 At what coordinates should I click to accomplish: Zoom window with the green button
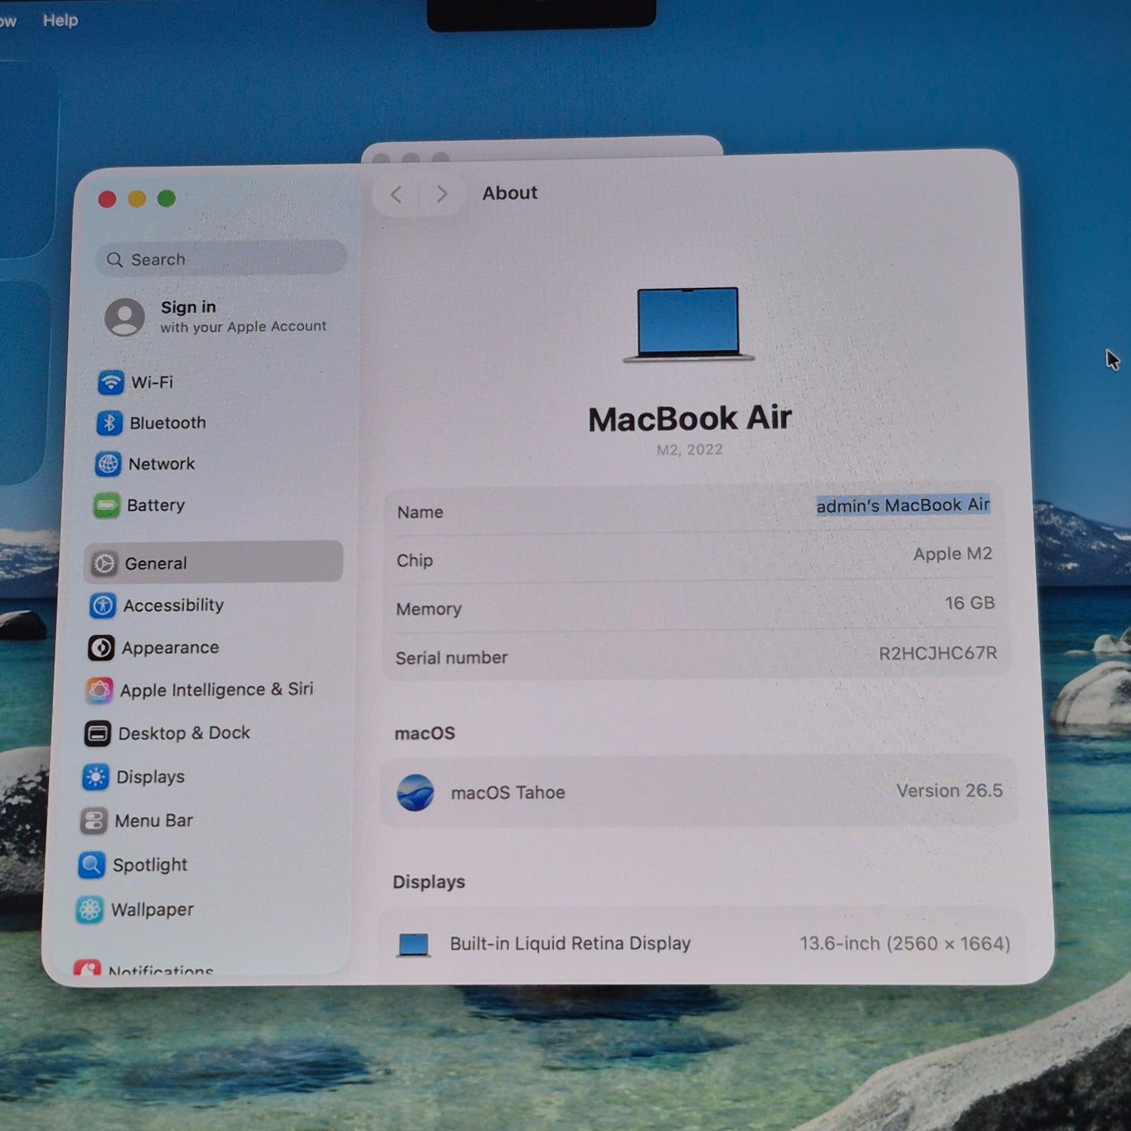[x=167, y=198]
